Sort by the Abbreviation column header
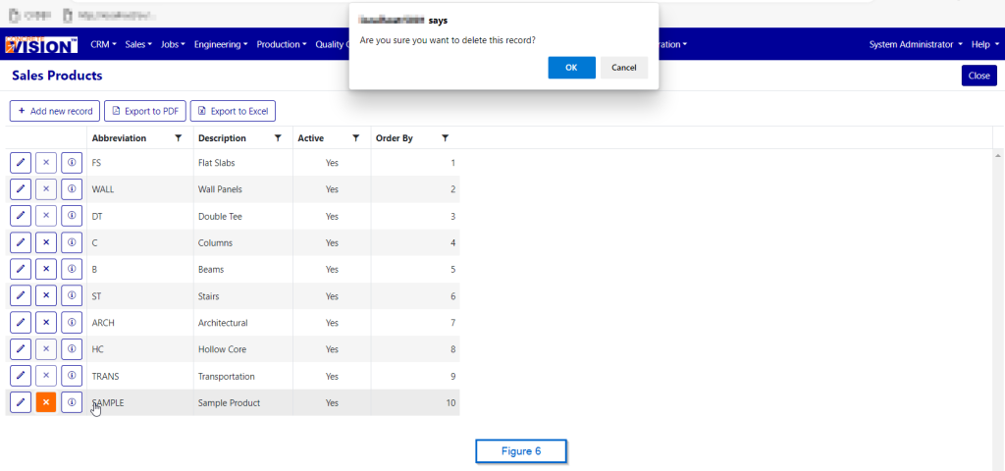Image resolution: width=1005 pixels, height=471 pixels. [119, 137]
